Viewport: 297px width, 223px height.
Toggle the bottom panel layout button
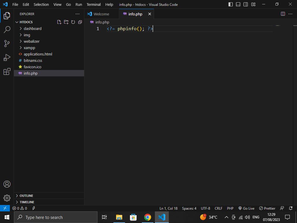tap(238, 4)
